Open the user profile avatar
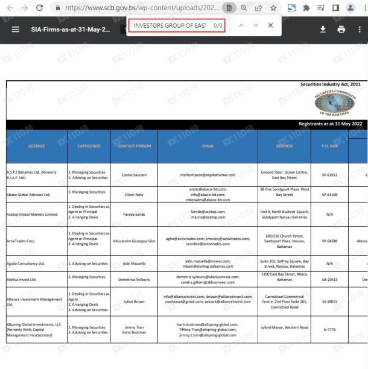The height and width of the screenshot is (369, 368). (x=351, y=8)
